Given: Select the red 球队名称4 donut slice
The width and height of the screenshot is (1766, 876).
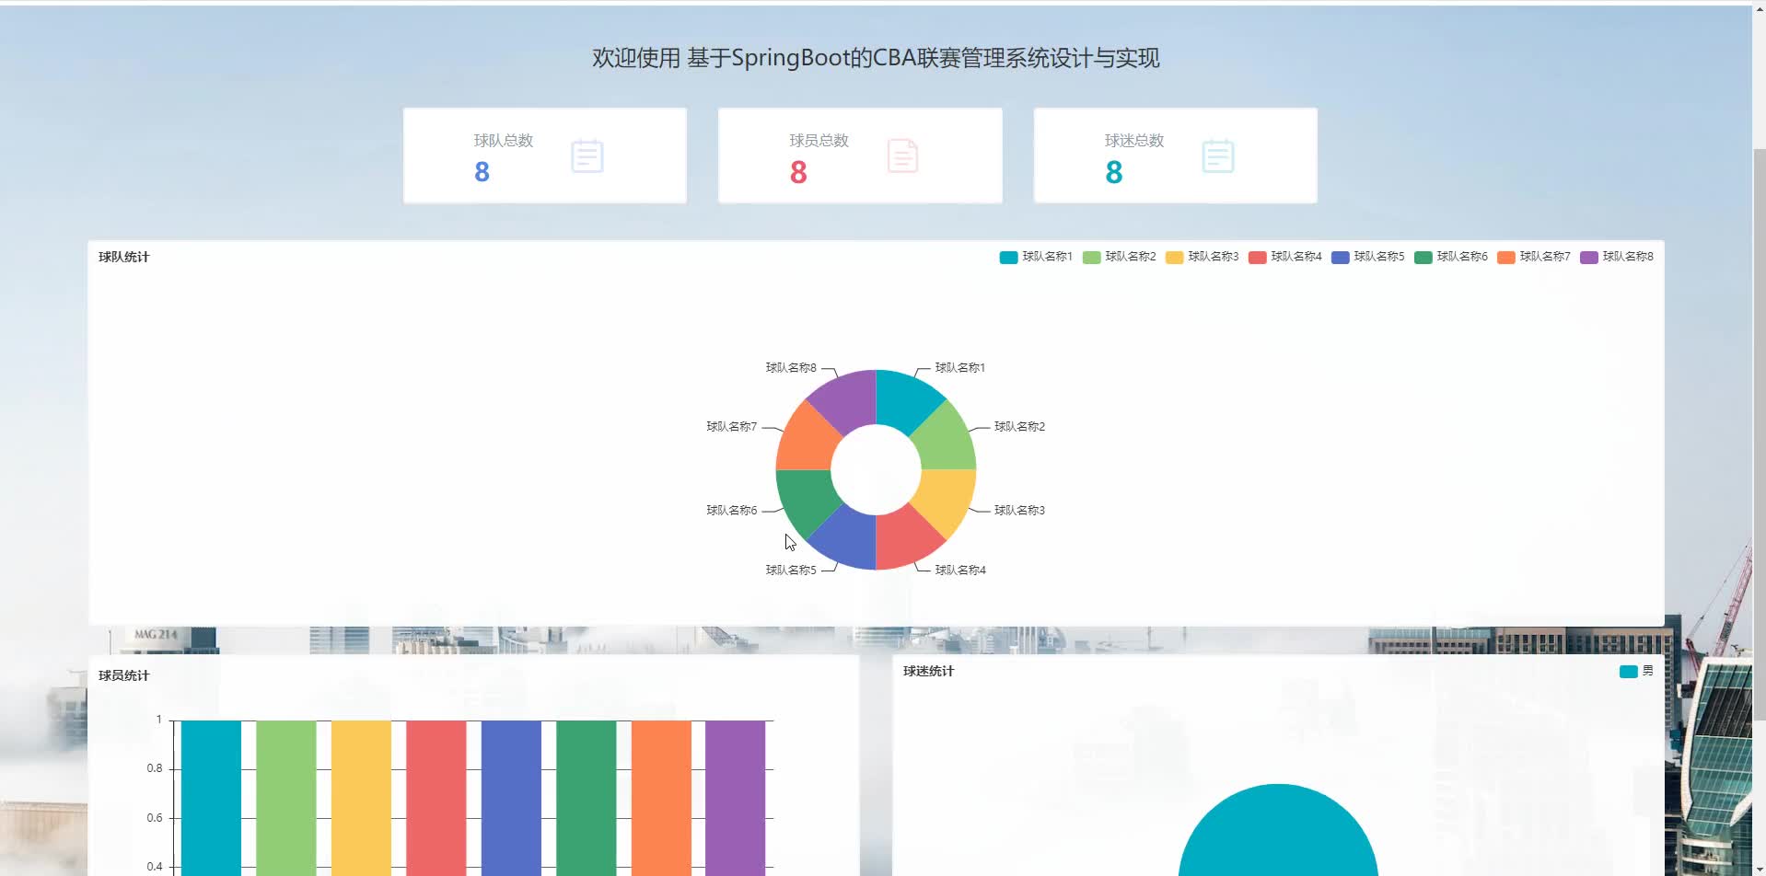Looking at the screenshot, I should (x=904, y=538).
